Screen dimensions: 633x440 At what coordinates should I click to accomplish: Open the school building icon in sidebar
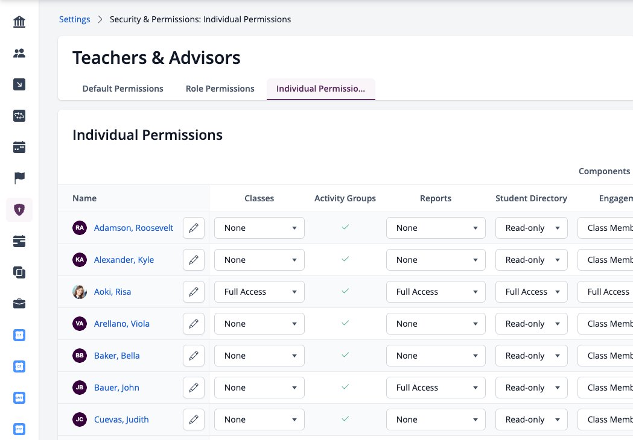19,21
